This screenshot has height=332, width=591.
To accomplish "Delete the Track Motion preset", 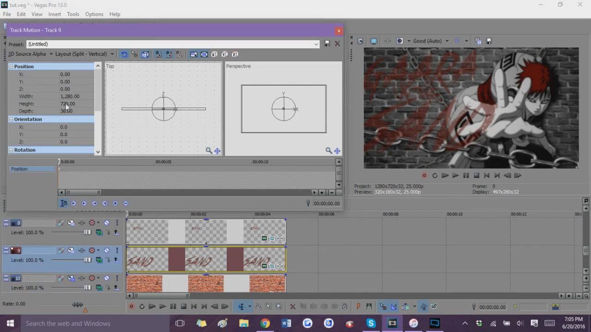I will click(337, 44).
